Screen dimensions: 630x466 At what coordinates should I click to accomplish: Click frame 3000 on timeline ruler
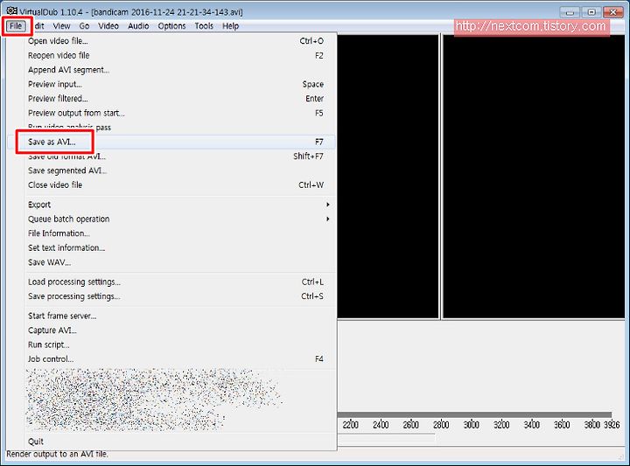(x=471, y=425)
